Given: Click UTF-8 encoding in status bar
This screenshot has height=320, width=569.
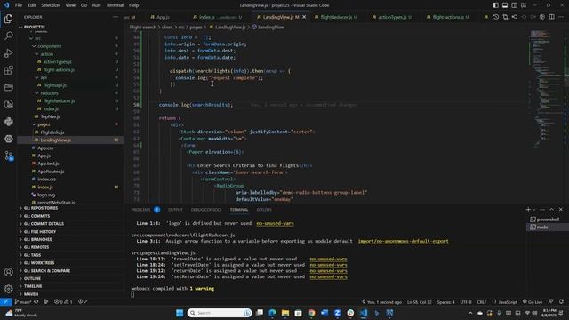Looking at the screenshot, I should (x=466, y=302).
